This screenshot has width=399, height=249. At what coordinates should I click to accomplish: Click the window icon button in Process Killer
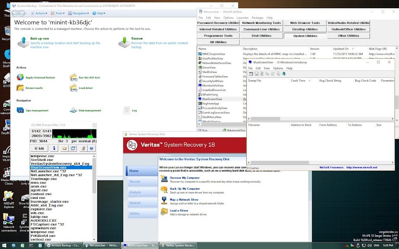point(73,148)
